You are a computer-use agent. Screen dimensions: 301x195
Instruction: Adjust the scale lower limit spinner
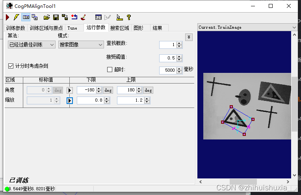pyautogui.click(x=107, y=100)
